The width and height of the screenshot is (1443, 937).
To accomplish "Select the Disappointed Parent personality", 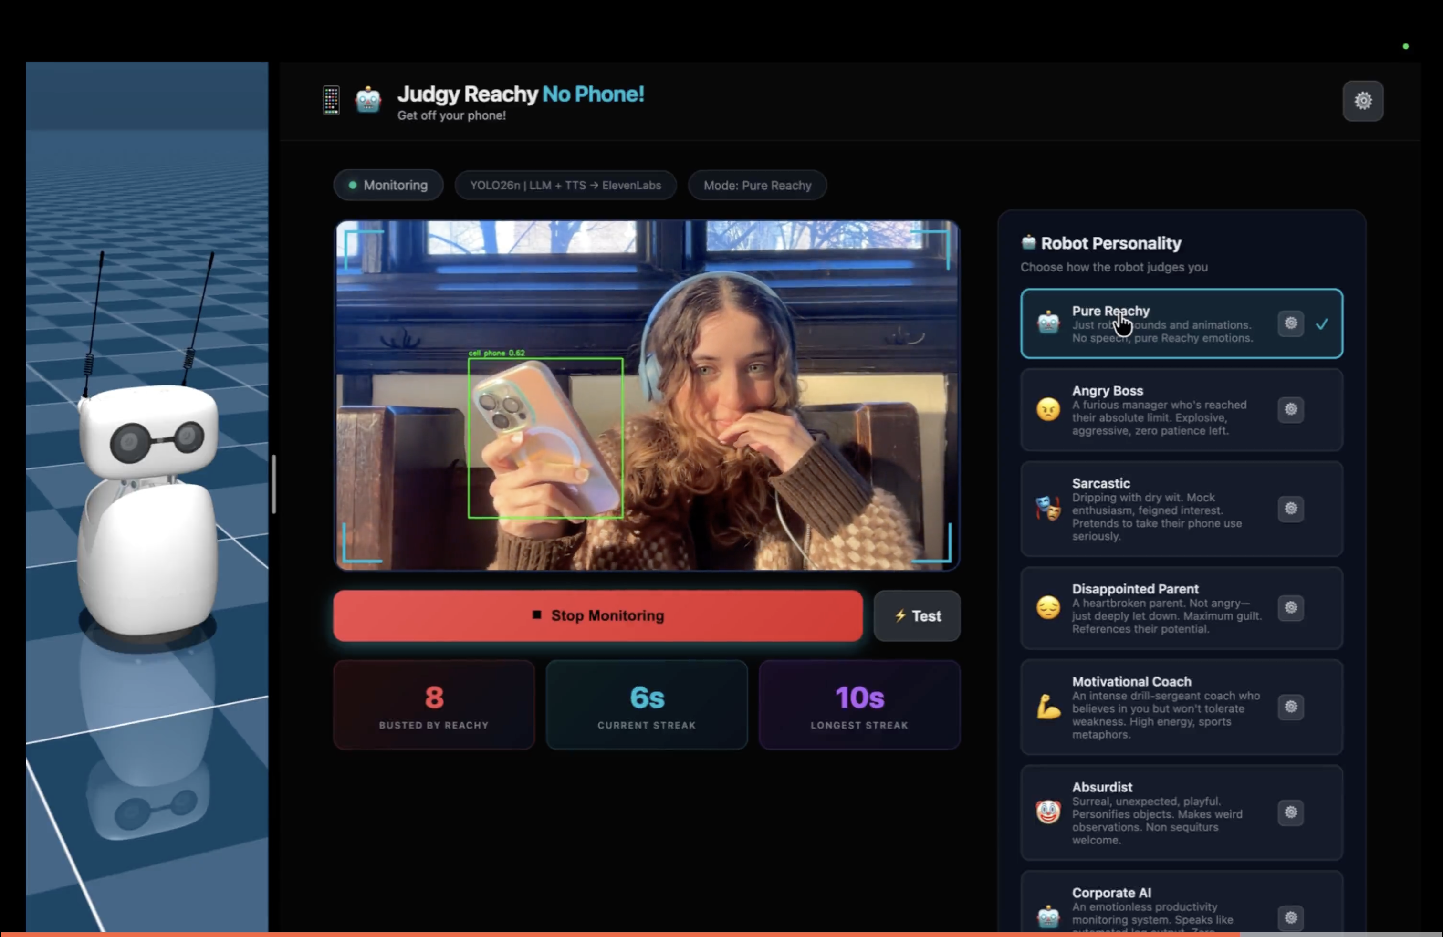I will point(1152,607).
